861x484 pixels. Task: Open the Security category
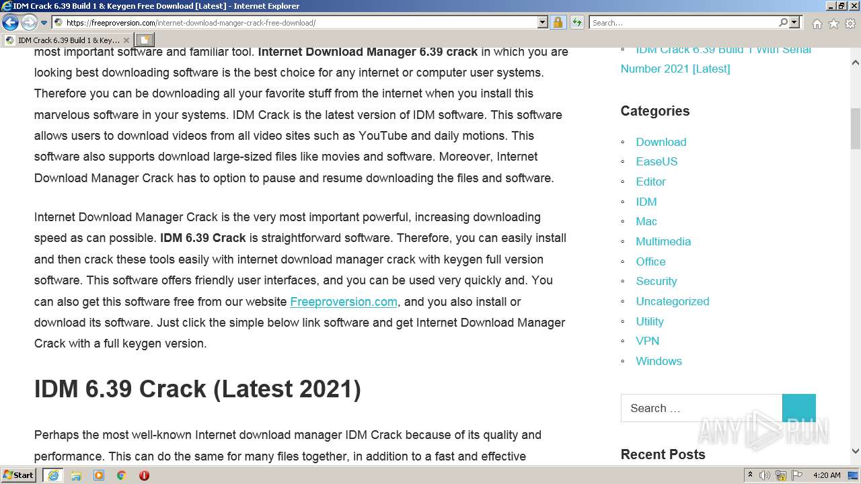pyautogui.click(x=657, y=281)
